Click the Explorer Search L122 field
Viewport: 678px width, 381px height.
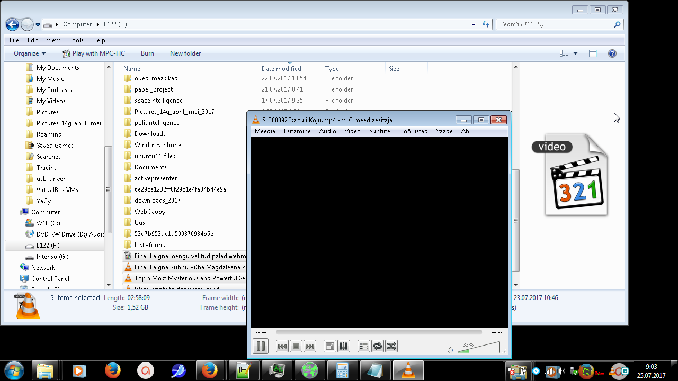[x=555, y=24]
